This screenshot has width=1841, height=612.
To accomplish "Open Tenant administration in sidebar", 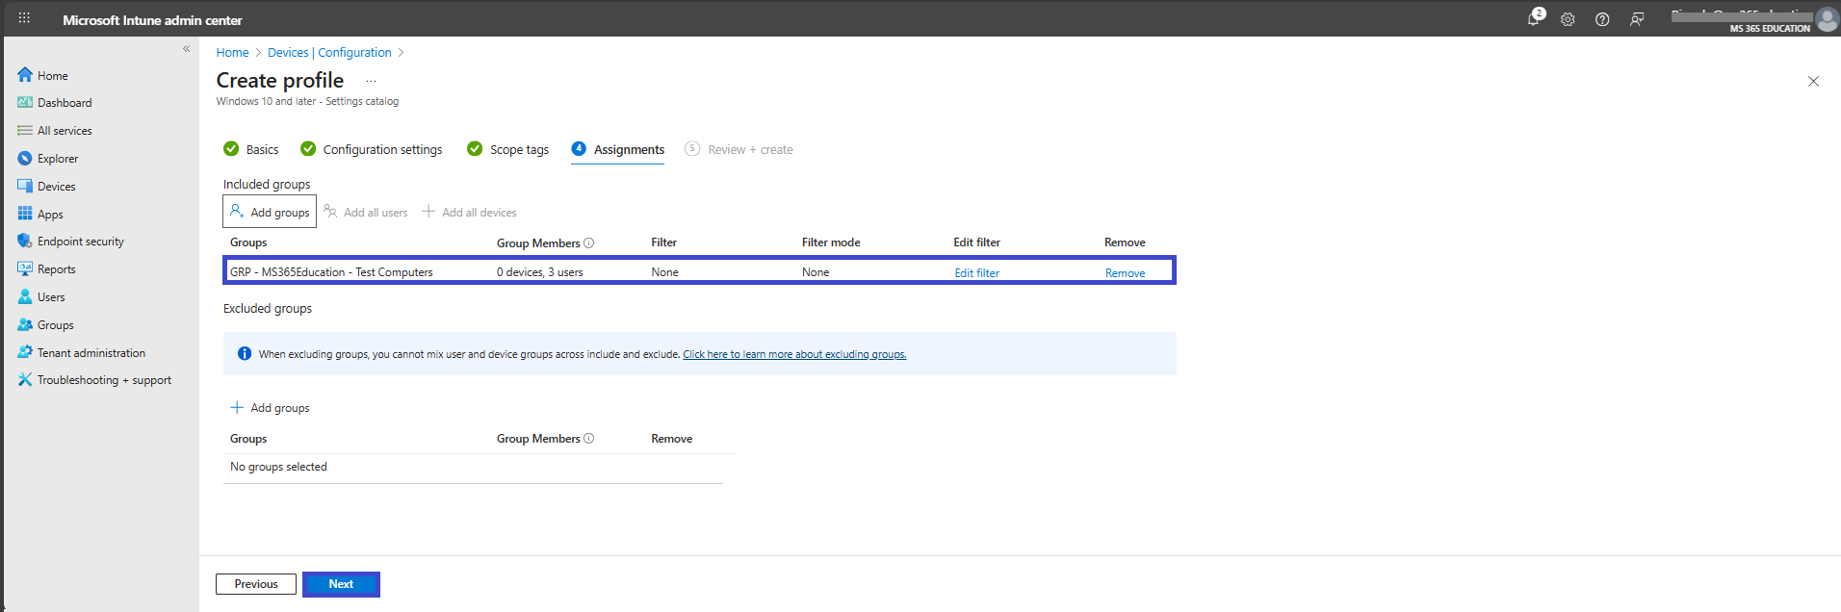I will coord(91,353).
